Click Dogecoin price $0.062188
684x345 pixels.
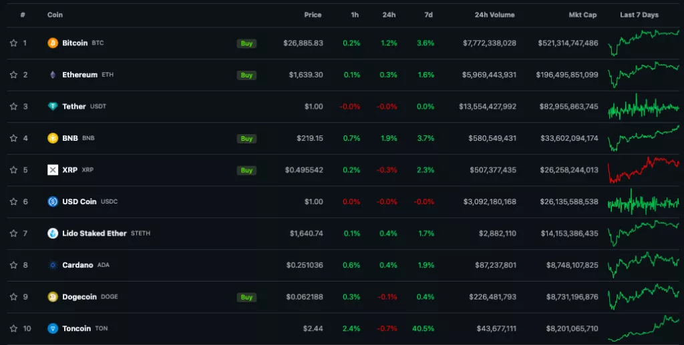pos(305,297)
